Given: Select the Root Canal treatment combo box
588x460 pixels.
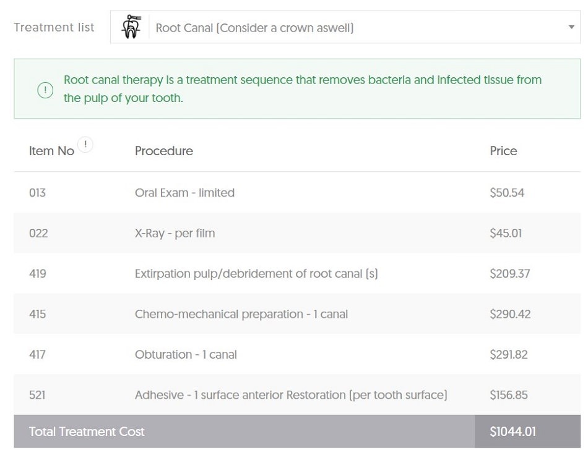Looking at the screenshot, I should click(x=345, y=27).
